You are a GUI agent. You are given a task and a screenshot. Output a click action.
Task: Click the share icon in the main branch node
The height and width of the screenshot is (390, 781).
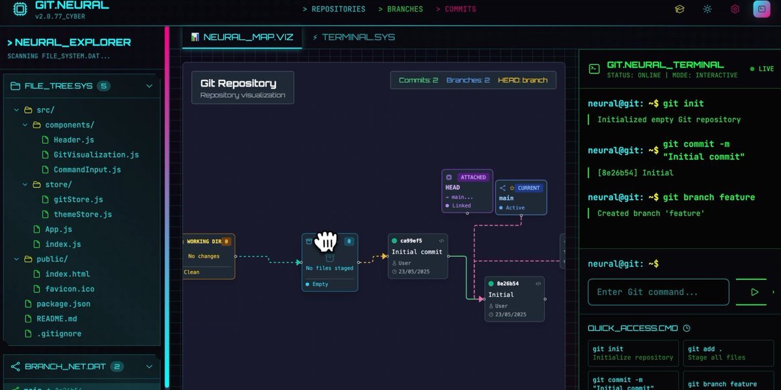click(x=502, y=188)
